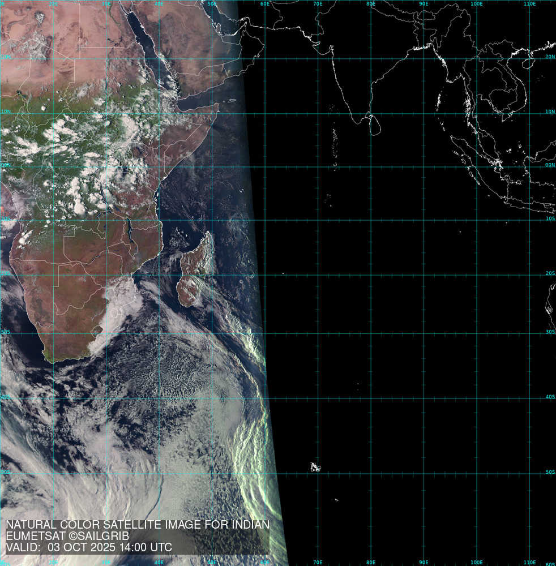Click the 'EUMETSAT ©SAILGRIB' credit text
556x566 pixels.
(x=67, y=536)
